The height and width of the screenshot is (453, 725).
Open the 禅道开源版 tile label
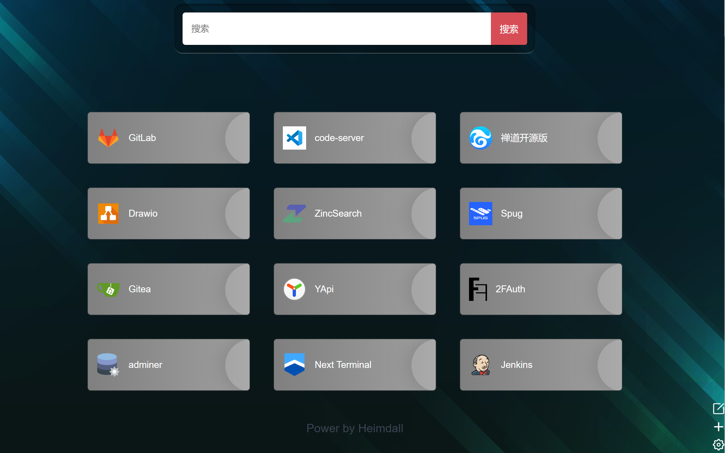point(524,138)
